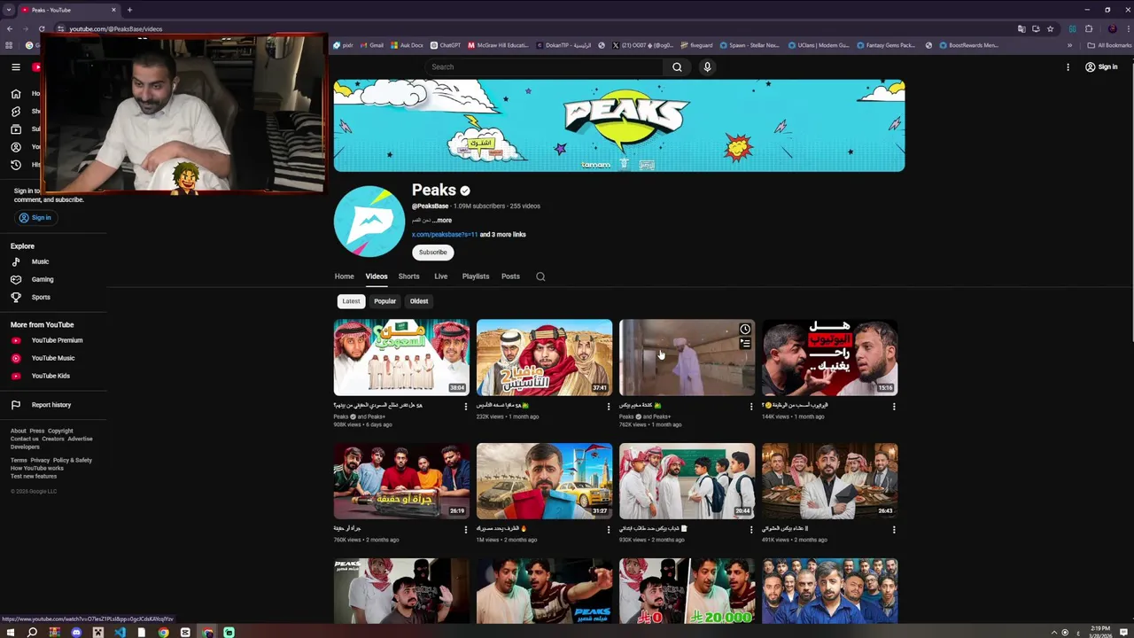Open options menu under the 15:16 video
Image resolution: width=1134 pixels, height=638 pixels.
coord(894,407)
